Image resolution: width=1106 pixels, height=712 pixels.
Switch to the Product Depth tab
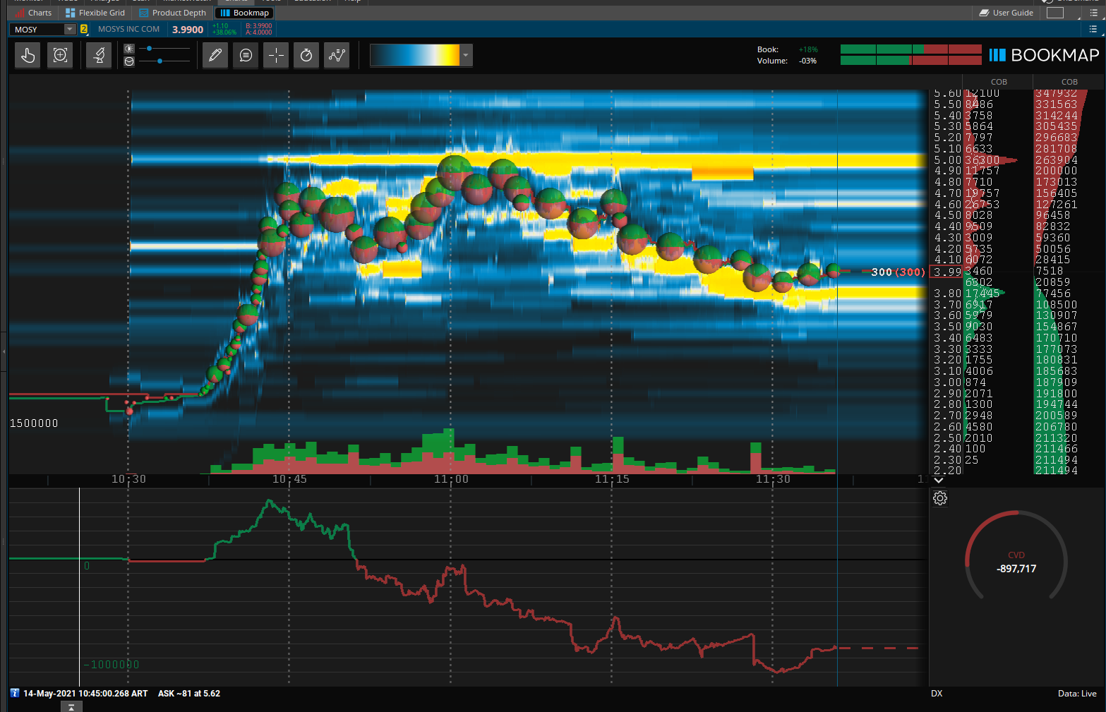tap(173, 13)
